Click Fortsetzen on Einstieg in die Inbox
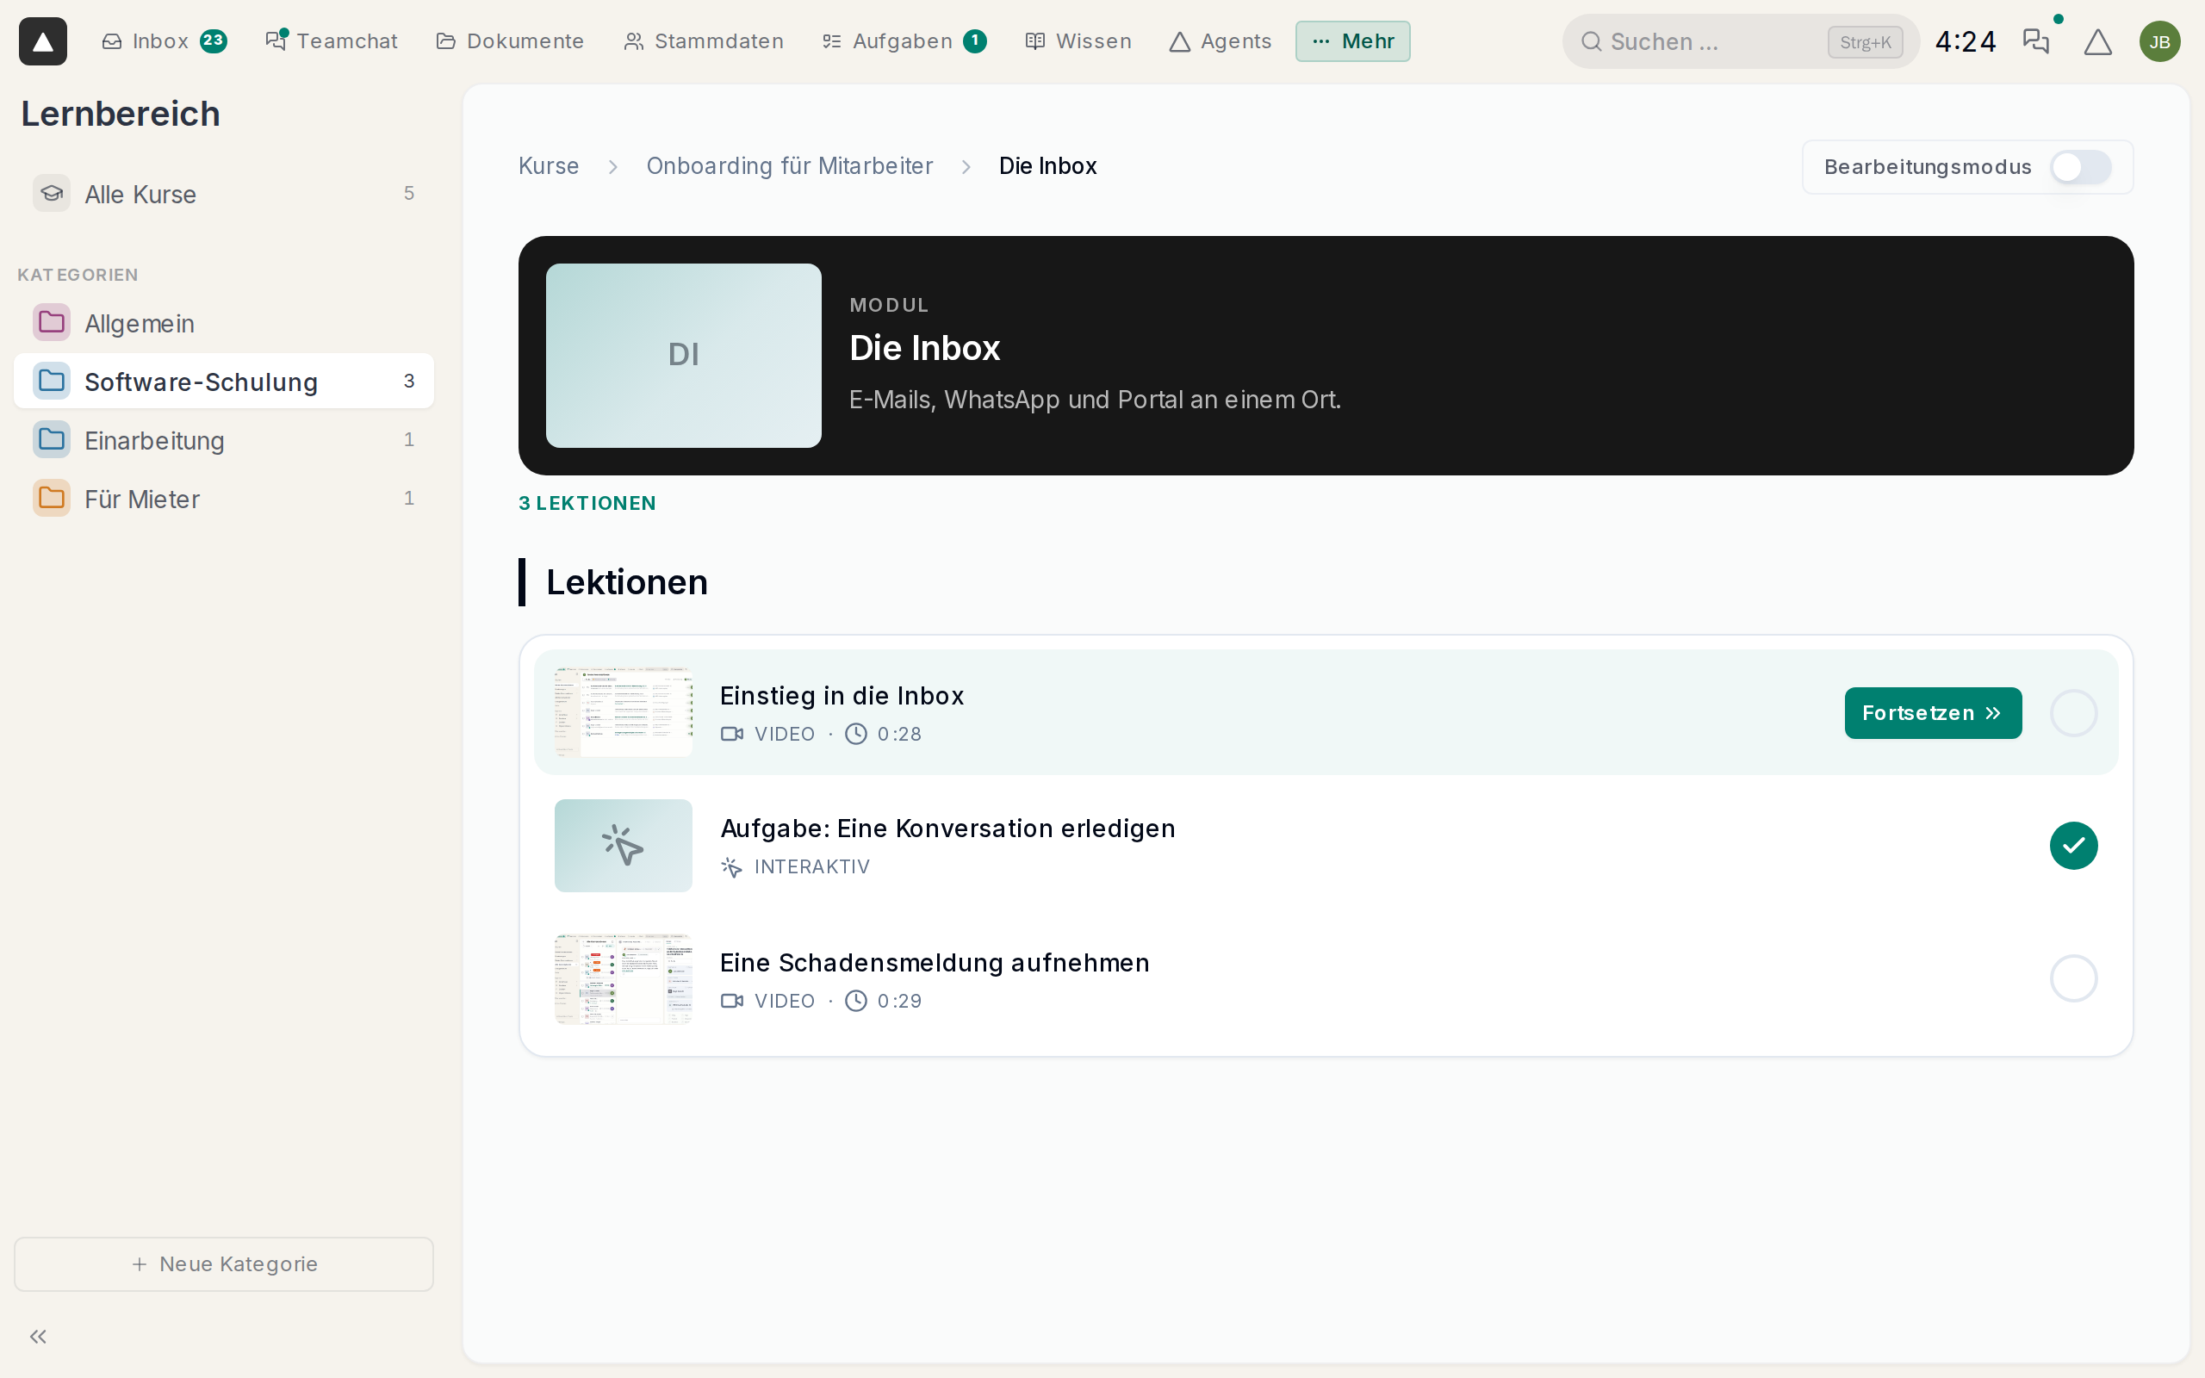The height and width of the screenshot is (1378, 2205). coord(1933,713)
